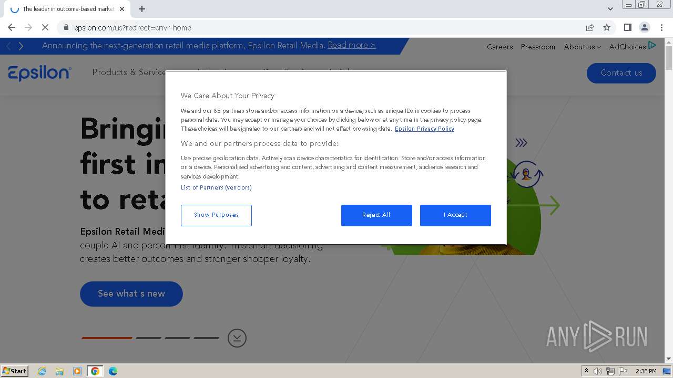Share this page icon in address bar
This screenshot has width=673, height=378.
[x=590, y=27]
